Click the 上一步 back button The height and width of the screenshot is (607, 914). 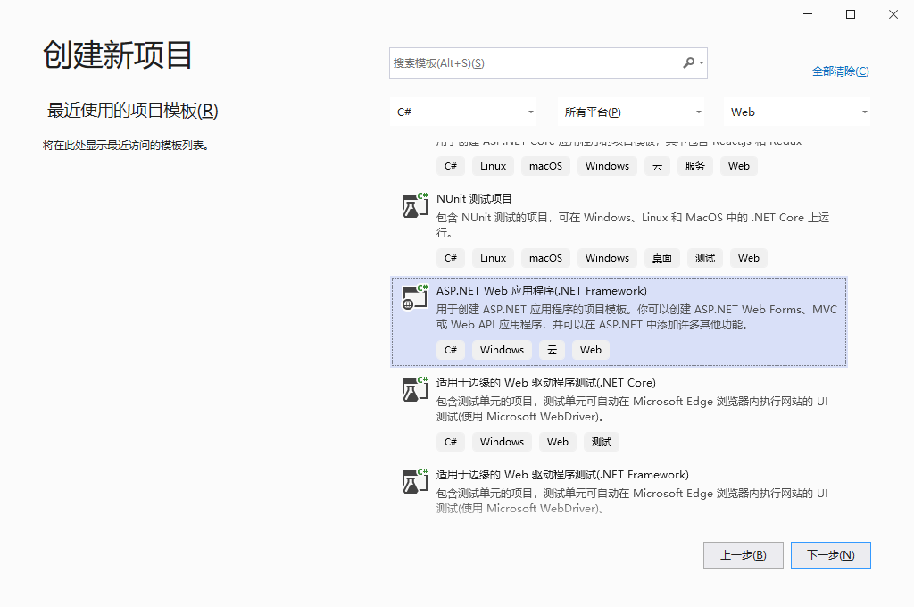point(744,555)
